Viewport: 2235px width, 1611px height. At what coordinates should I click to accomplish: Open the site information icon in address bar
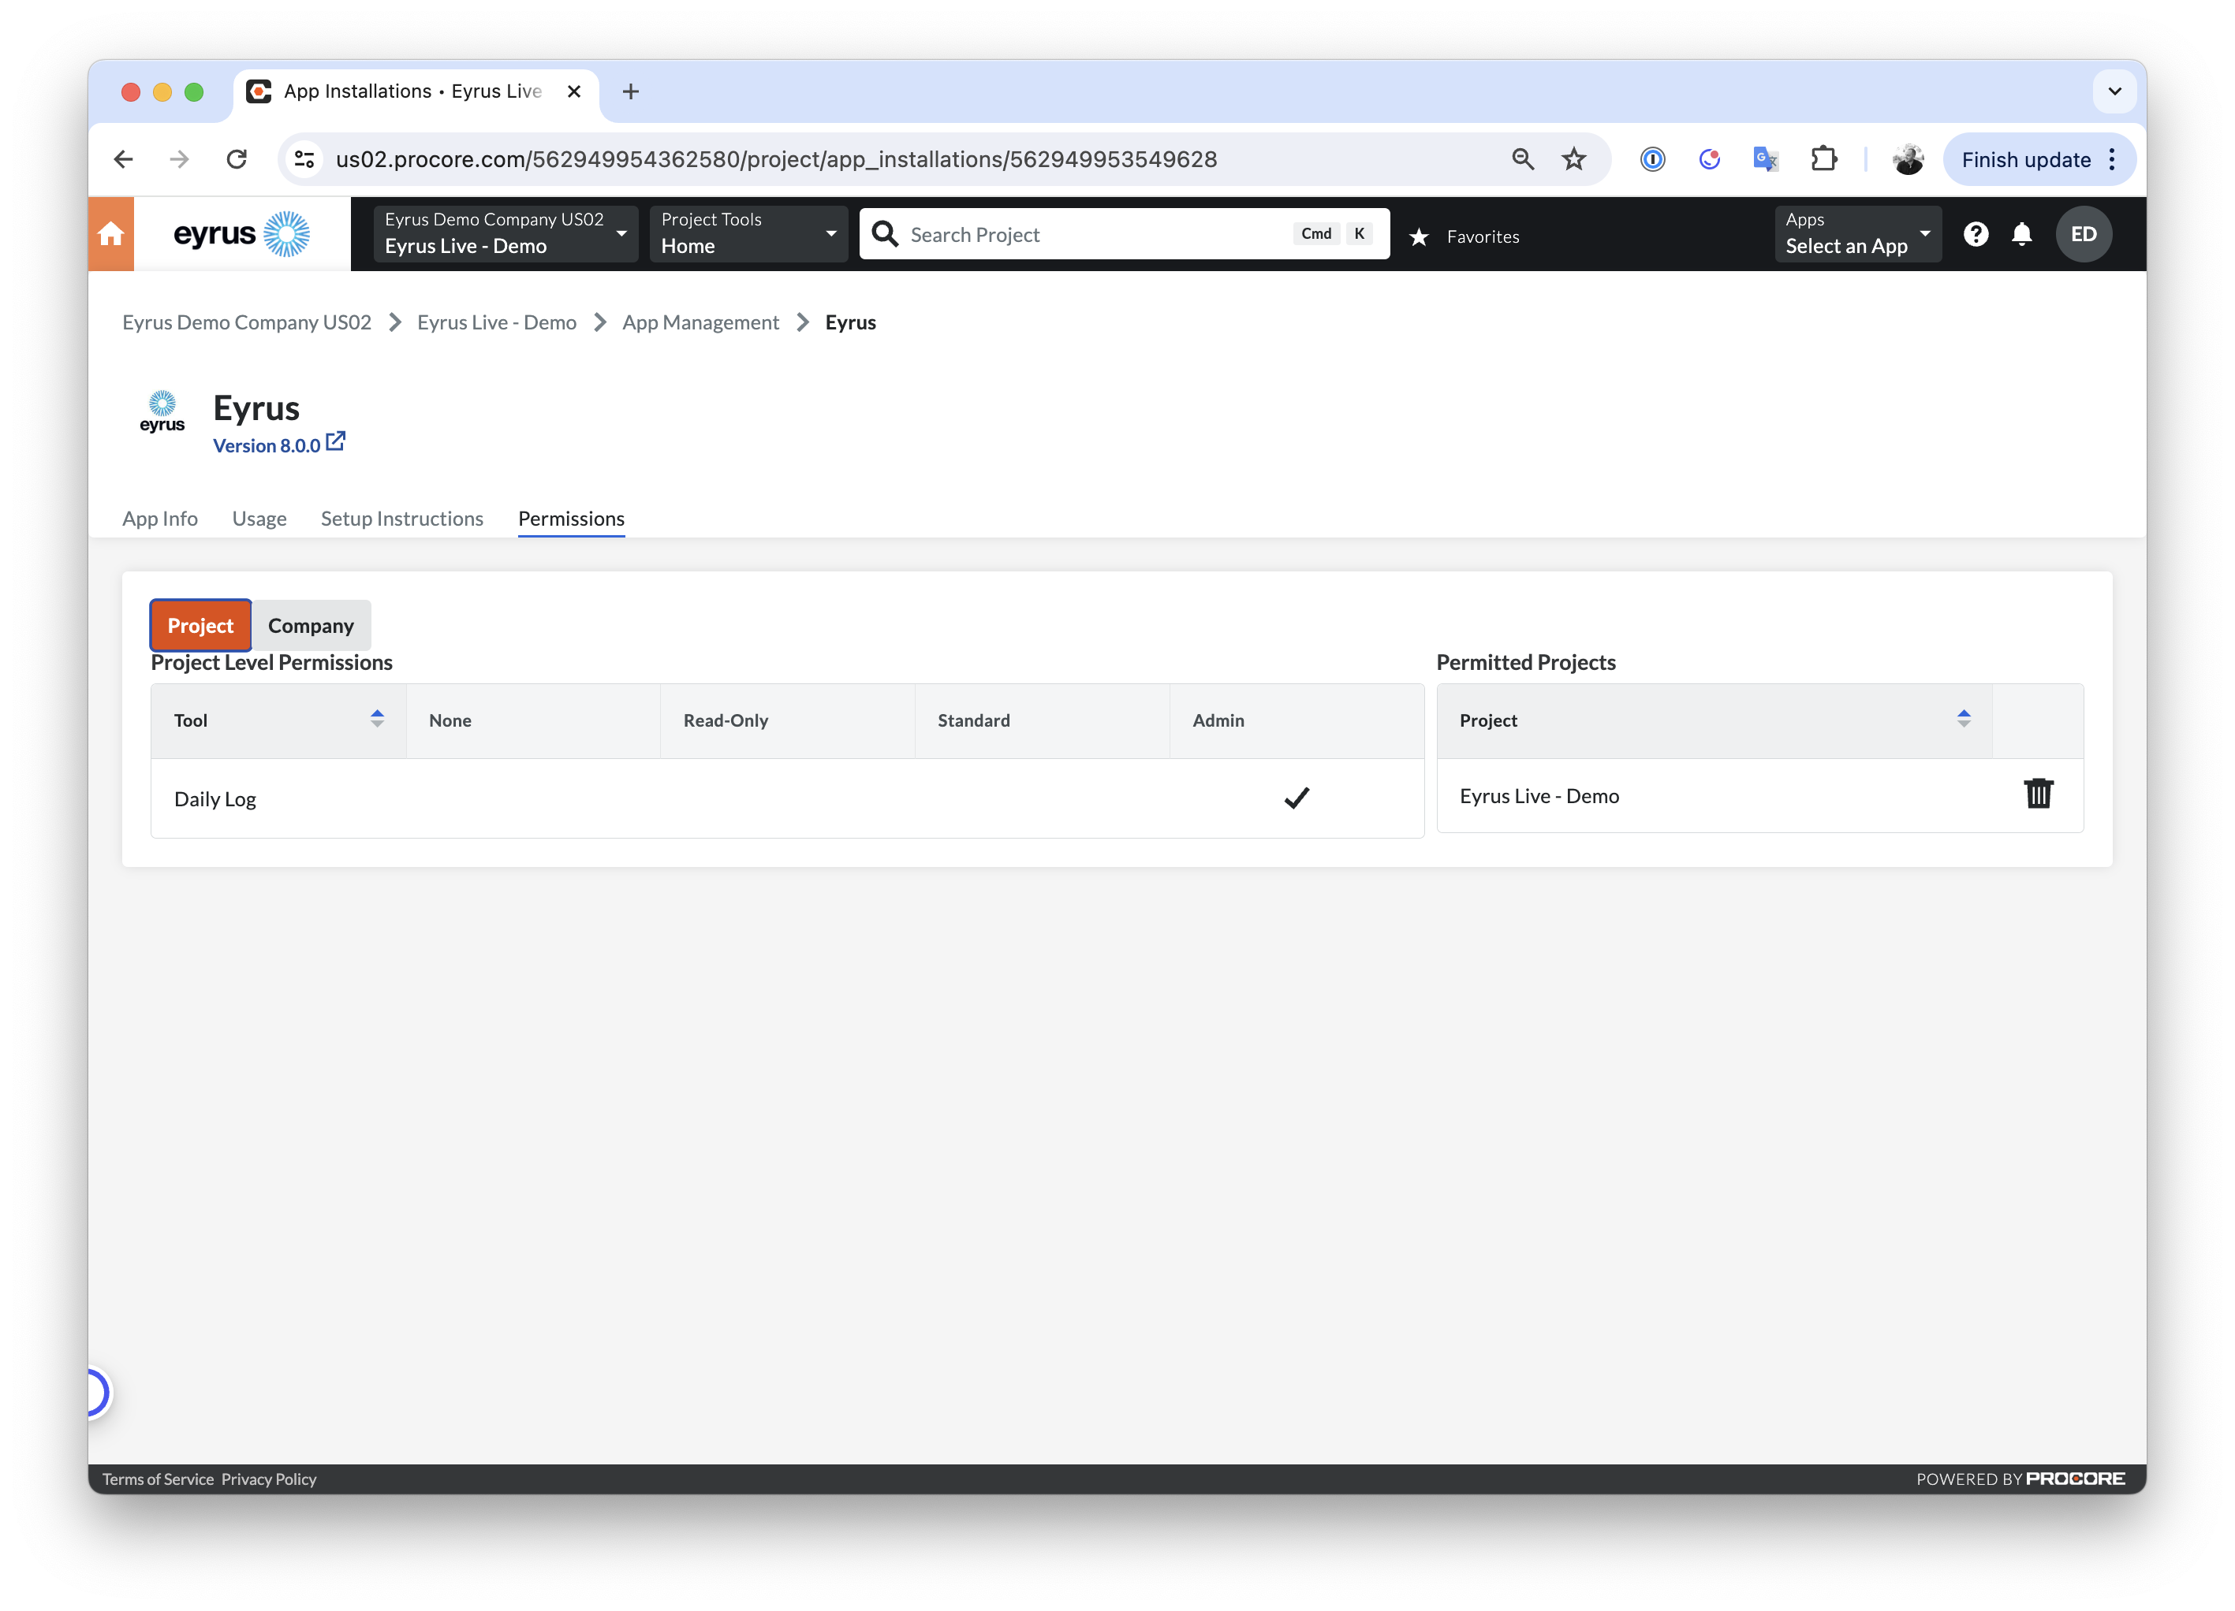pyautogui.click(x=304, y=159)
